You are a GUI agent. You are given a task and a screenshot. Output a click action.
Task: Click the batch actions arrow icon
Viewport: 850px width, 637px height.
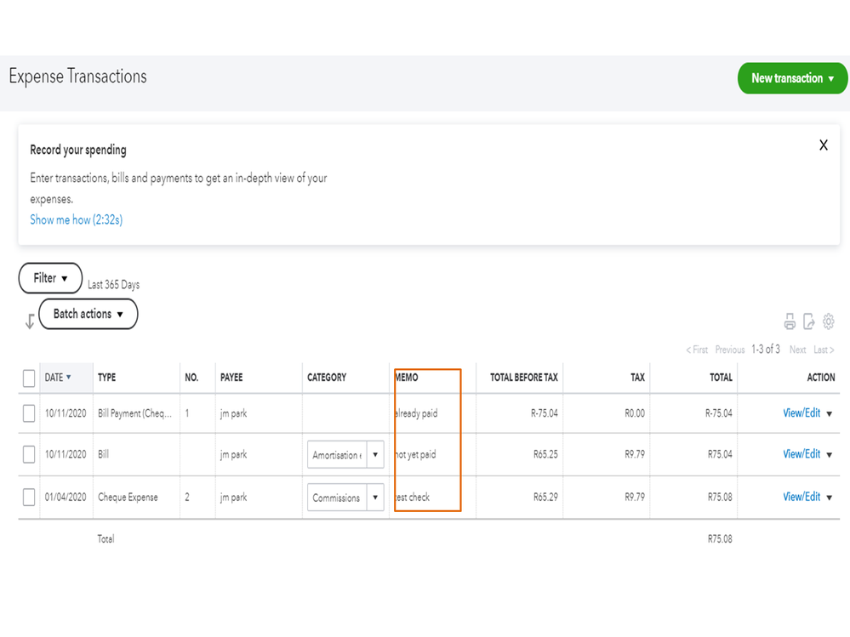pos(30,321)
